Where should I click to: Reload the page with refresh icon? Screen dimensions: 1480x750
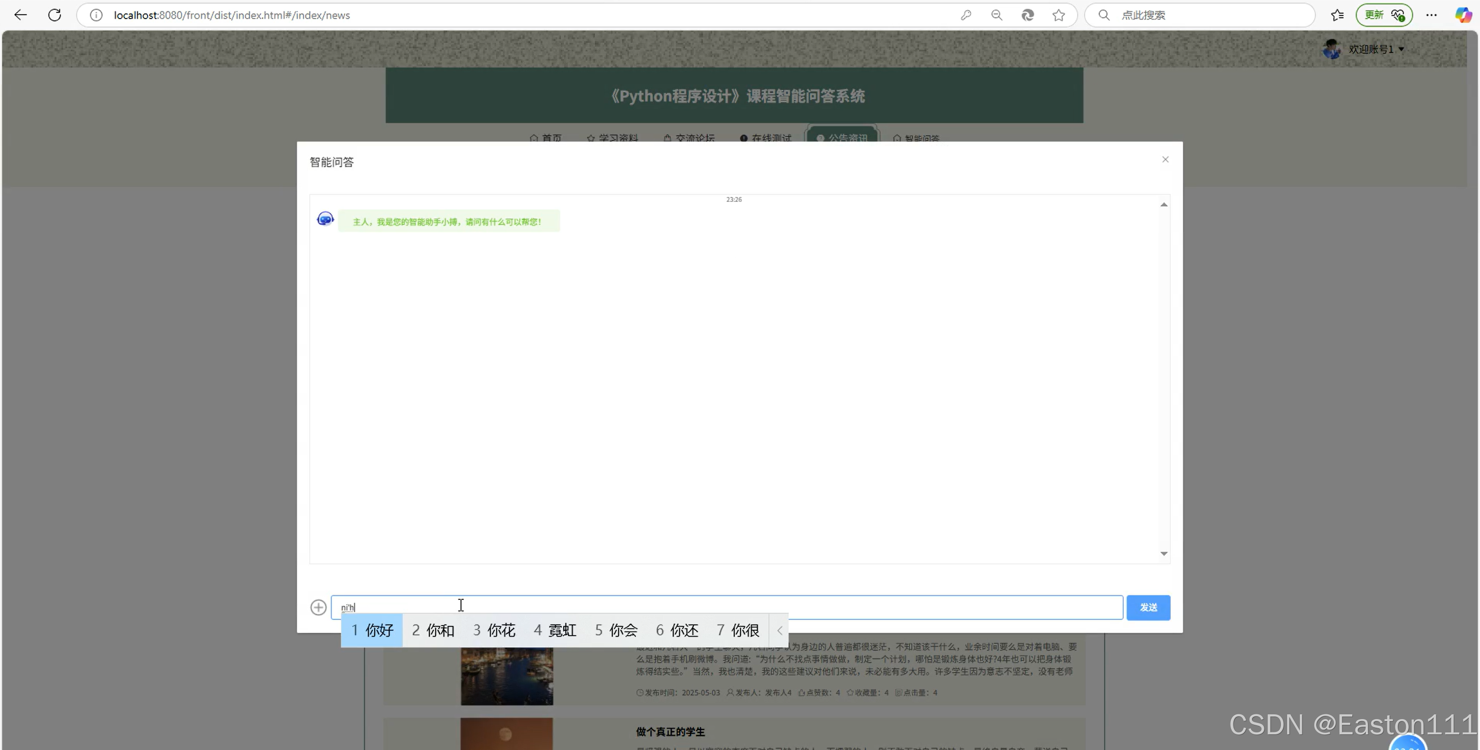(x=55, y=15)
